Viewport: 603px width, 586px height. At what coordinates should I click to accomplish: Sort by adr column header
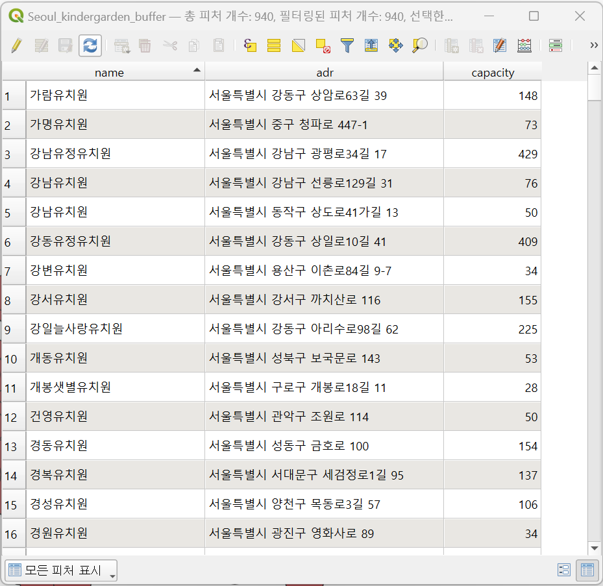324,72
